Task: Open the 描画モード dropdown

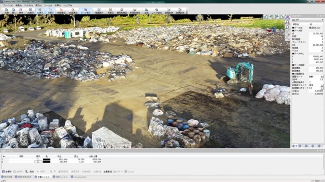Action: click(x=322, y=77)
